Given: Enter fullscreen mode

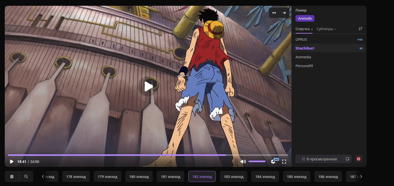Looking at the screenshot, I should [284, 162].
